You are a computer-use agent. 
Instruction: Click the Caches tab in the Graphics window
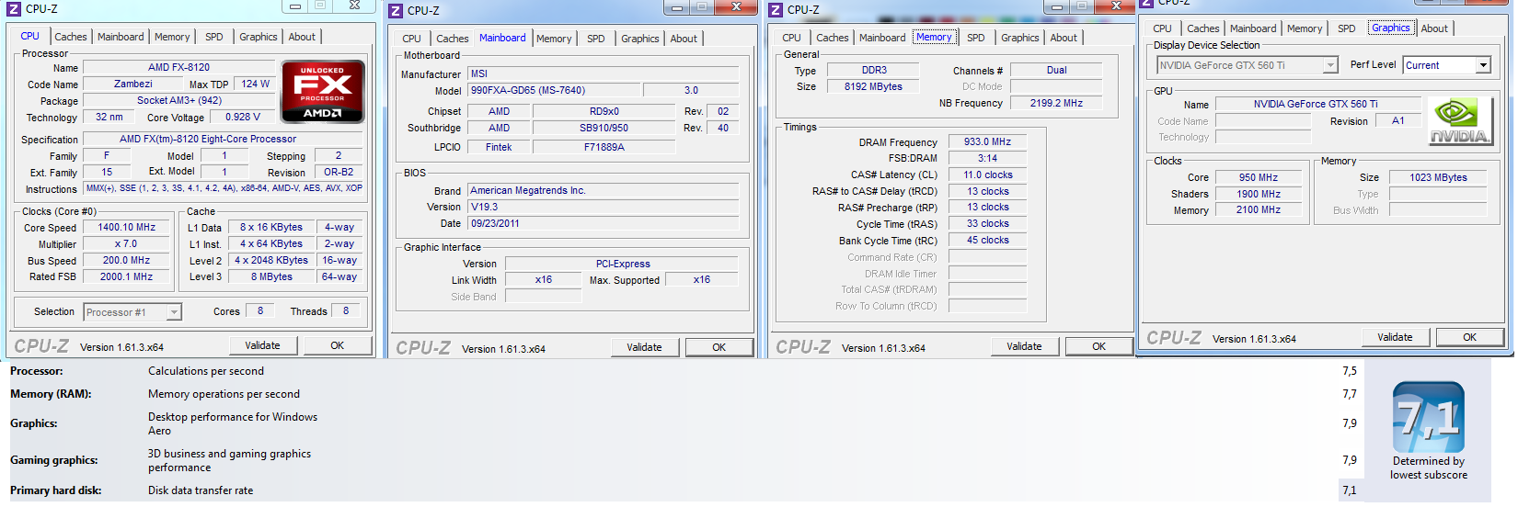[1202, 28]
